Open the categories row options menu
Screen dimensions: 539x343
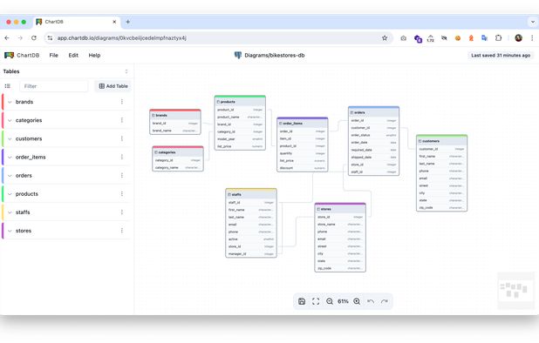click(x=122, y=120)
